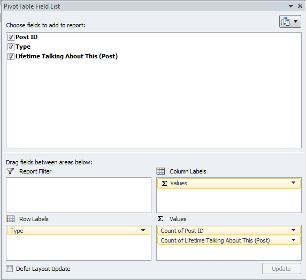Click the 'Choose fields to add to report' label
The height and width of the screenshot is (280, 306).
point(45,25)
